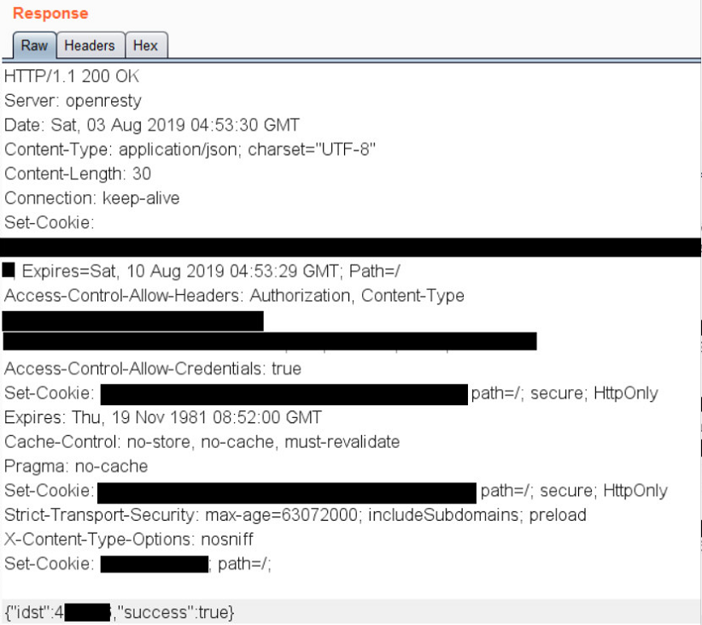Select the Hex tab
Screen dimensions: 702x625
(x=146, y=45)
